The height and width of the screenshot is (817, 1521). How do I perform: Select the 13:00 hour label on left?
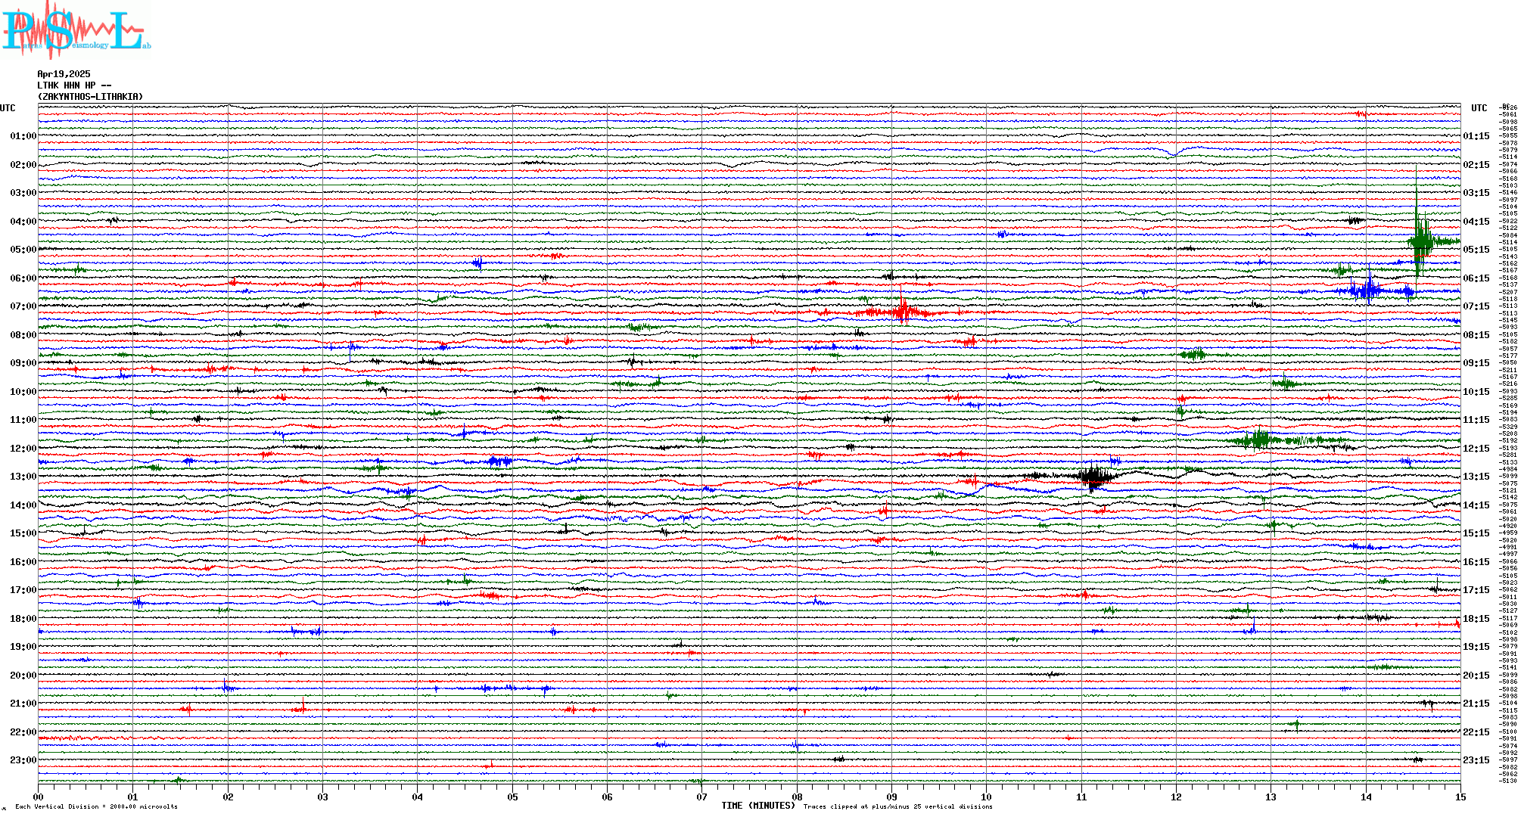23,477
